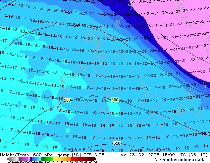This screenshot has width=210, height=163.
Task: Pick the yellow swatch in the legend
Action: click(54, 159)
